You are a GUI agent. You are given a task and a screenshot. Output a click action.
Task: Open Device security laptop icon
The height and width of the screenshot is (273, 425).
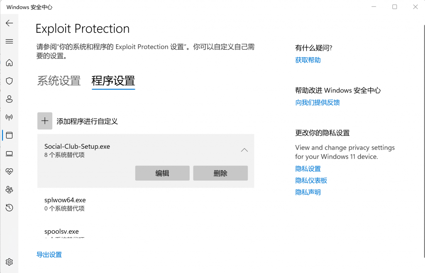click(x=9, y=154)
